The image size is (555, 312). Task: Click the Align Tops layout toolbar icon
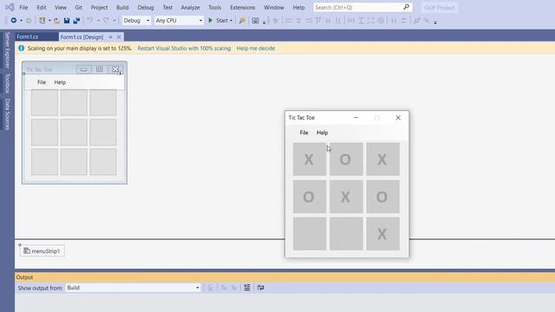[x=318, y=21]
